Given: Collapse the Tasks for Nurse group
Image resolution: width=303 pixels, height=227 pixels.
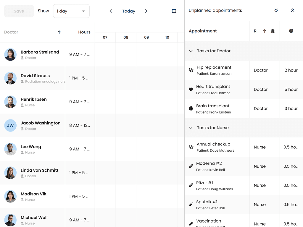Looking at the screenshot, I should [x=191, y=128].
